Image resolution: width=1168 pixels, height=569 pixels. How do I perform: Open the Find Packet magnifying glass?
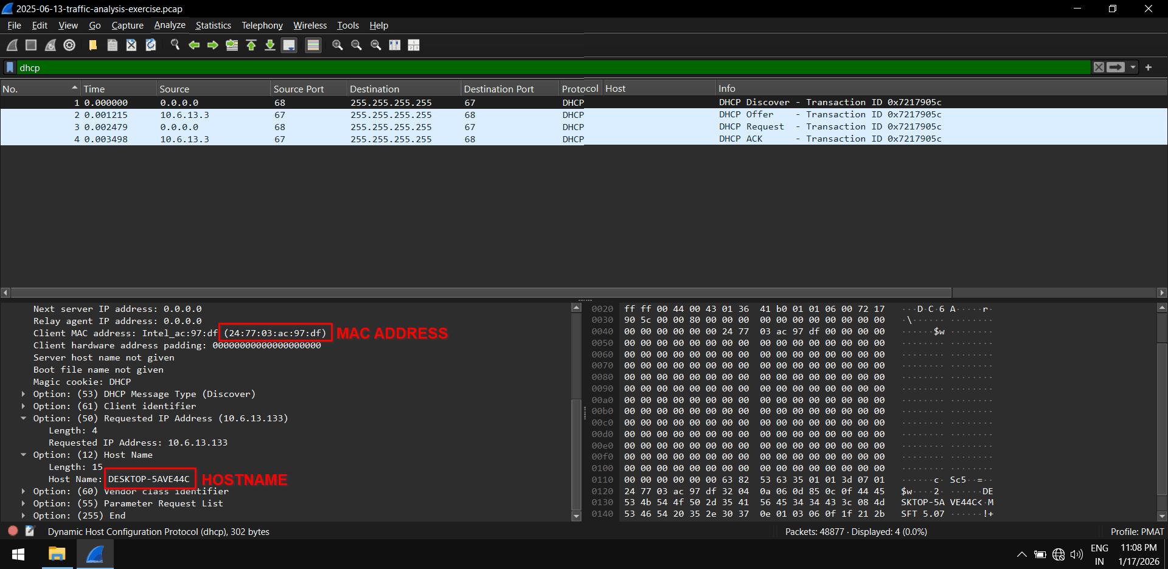point(175,45)
